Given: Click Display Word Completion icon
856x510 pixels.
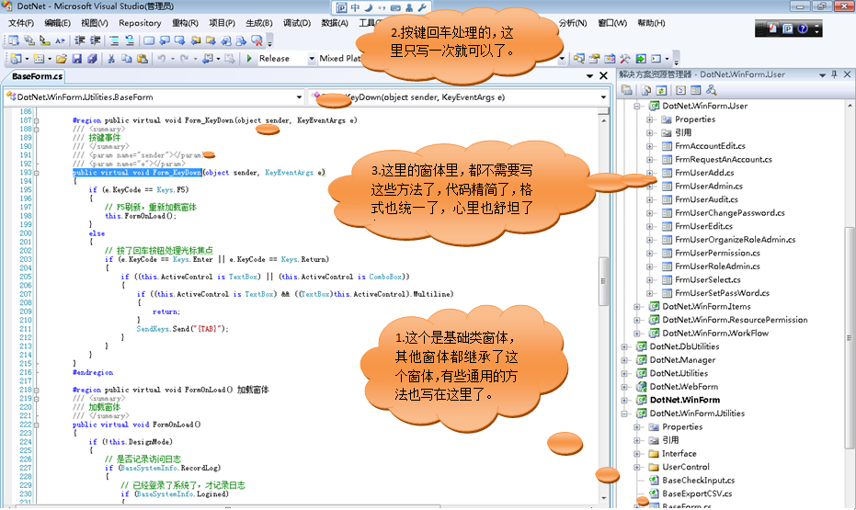Looking at the screenshot, I should [x=60, y=40].
